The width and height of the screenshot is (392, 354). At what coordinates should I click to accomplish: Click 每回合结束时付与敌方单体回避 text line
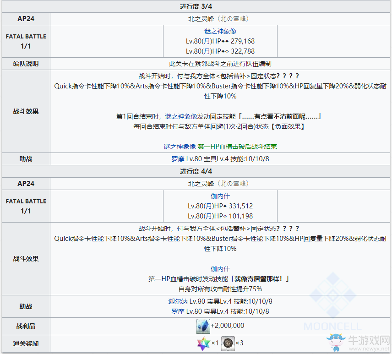coord(219,126)
